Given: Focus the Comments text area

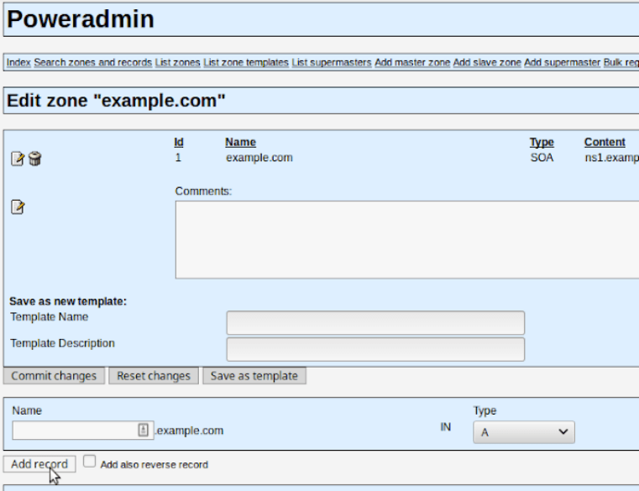Looking at the screenshot, I should pos(407,239).
